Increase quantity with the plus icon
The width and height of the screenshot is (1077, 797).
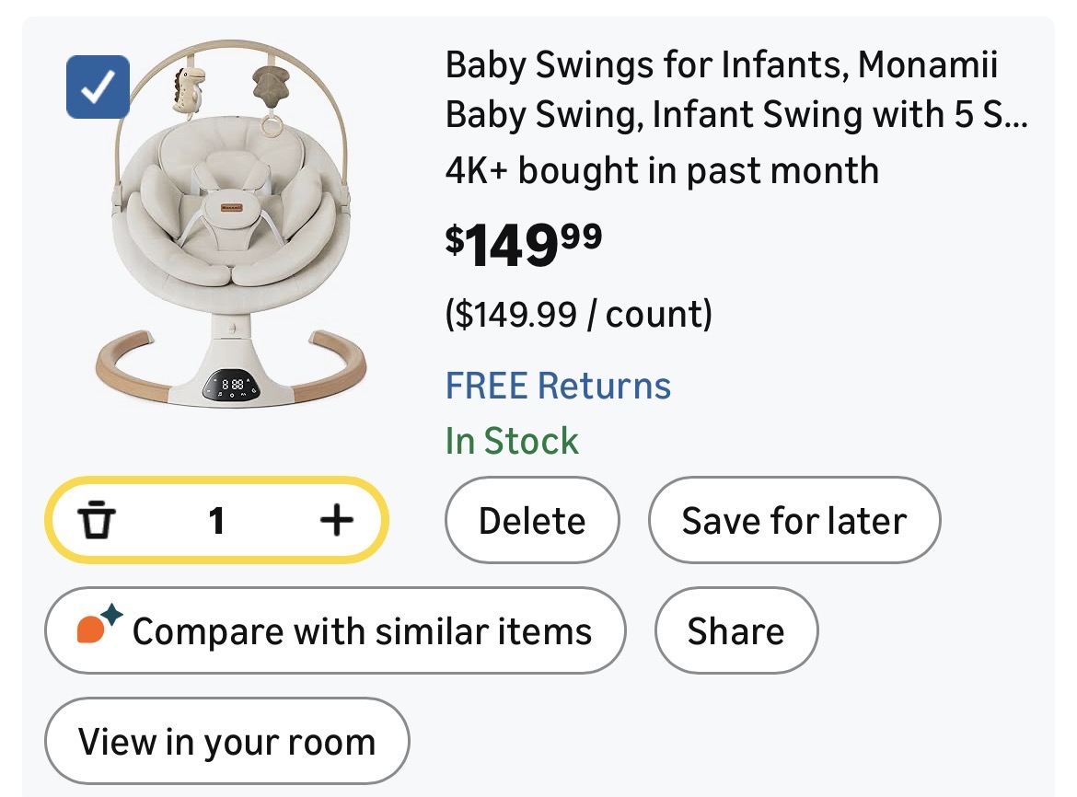point(336,521)
